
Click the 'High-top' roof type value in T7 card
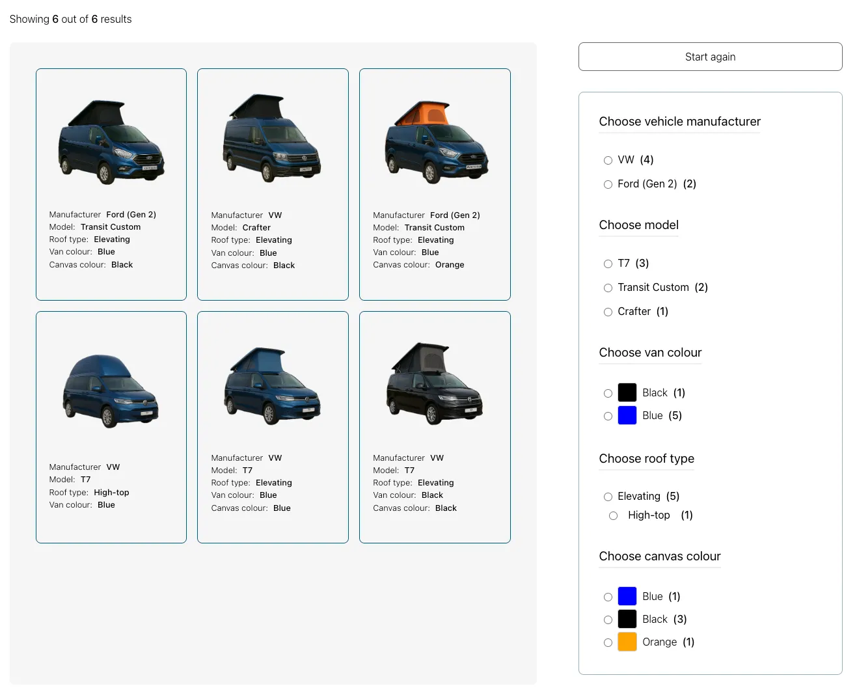tap(111, 493)
